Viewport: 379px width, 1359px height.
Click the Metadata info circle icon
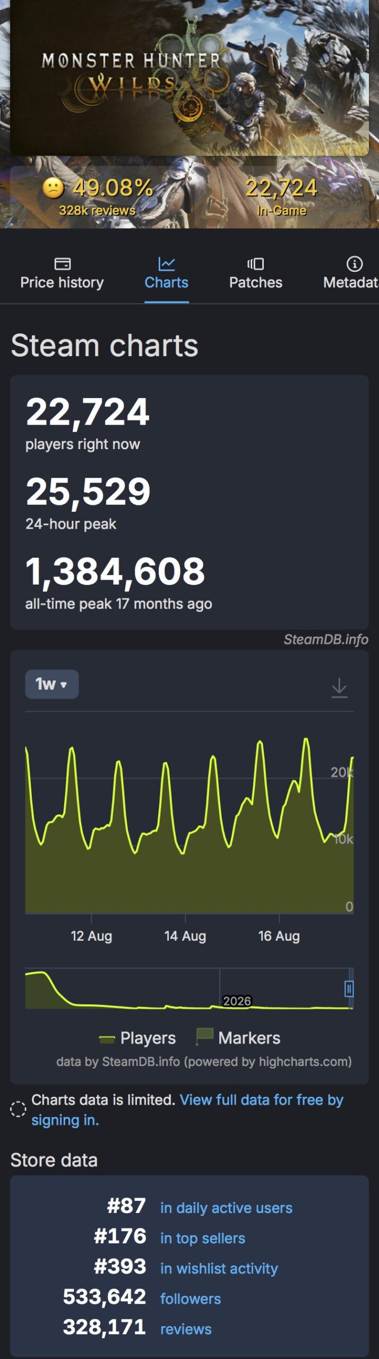355,264
